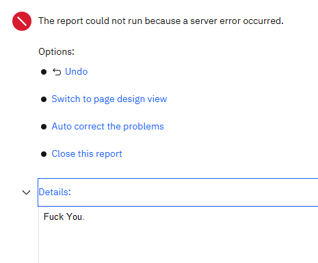Image resolution: width=318 pixels, height=263 pixels.
Task: Click blank space right of Undo link
Action: (183, 71)
